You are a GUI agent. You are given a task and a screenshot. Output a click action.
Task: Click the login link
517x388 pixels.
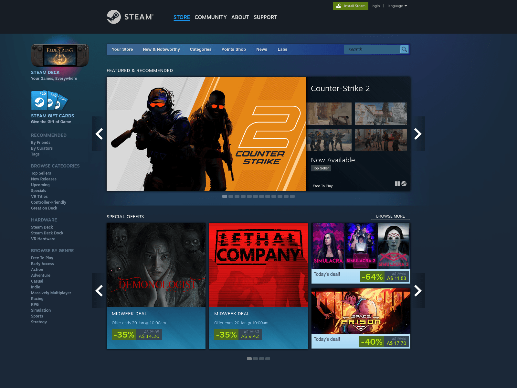tap(375, 6)
